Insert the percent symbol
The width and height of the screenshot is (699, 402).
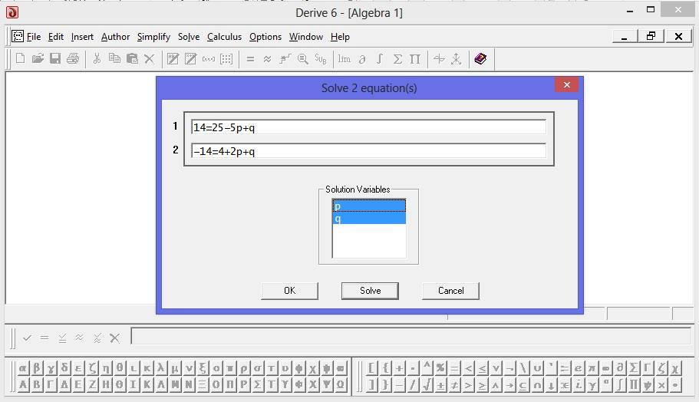tap(440, 368)
